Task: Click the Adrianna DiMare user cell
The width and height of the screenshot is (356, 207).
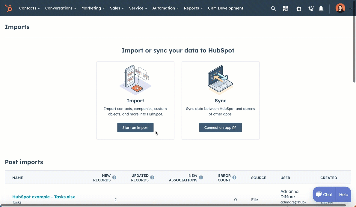Action: point(293,197)
